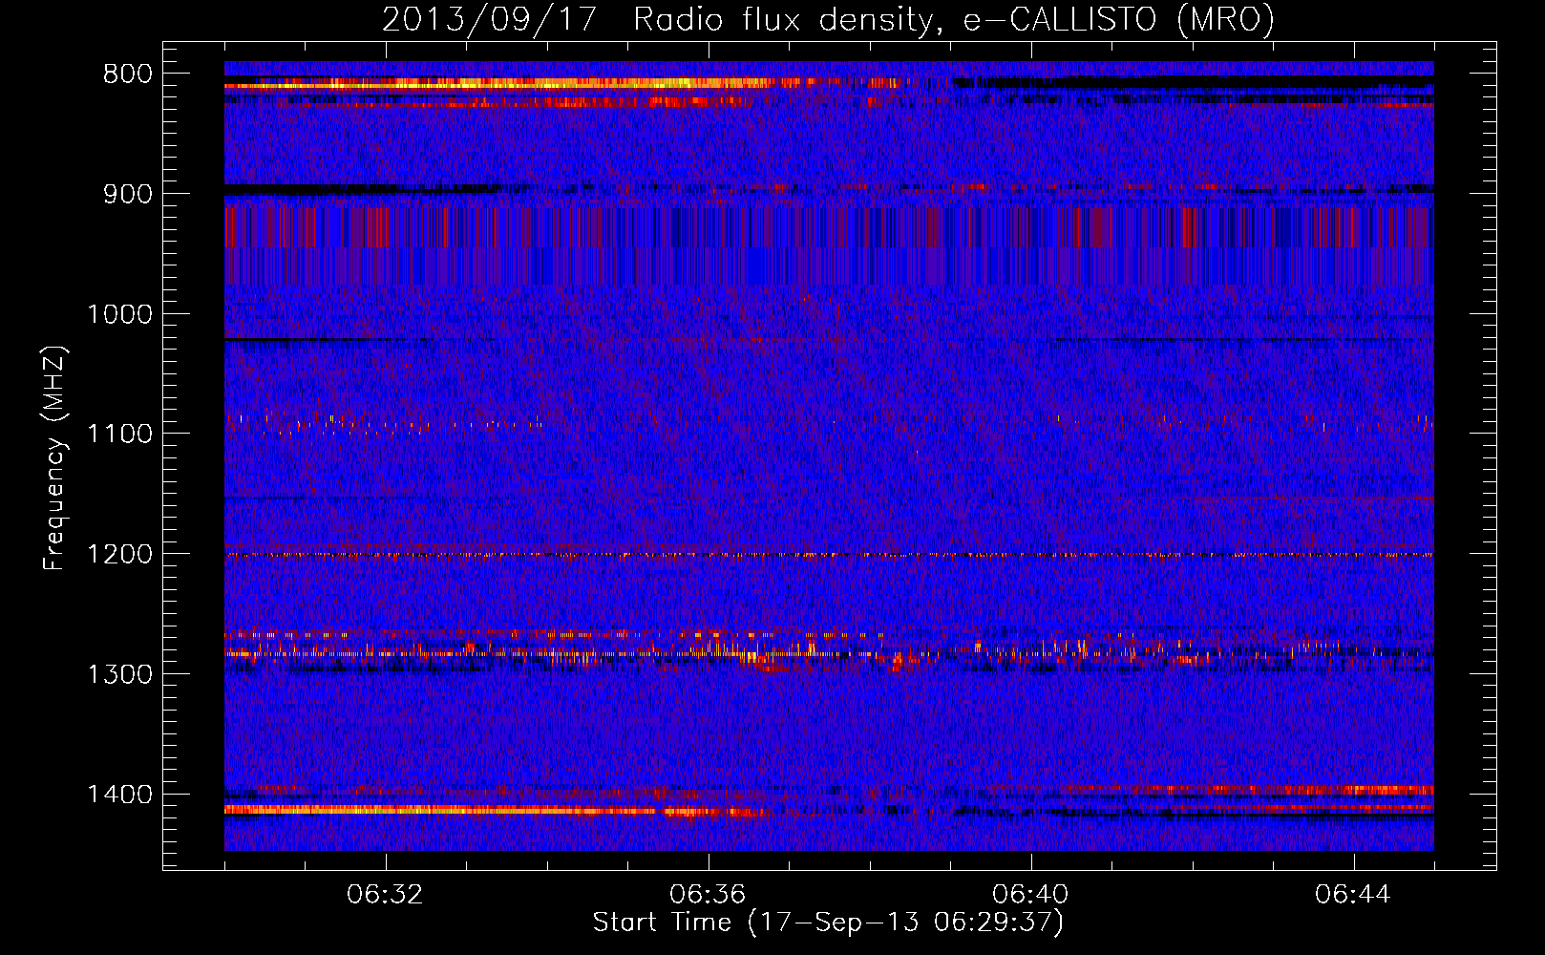The width and height of the screenshot is (1545, 955).
Task: Click the "Start Time (17-Sep-13 06:29:37)" label
Action: tap(828, 923)
